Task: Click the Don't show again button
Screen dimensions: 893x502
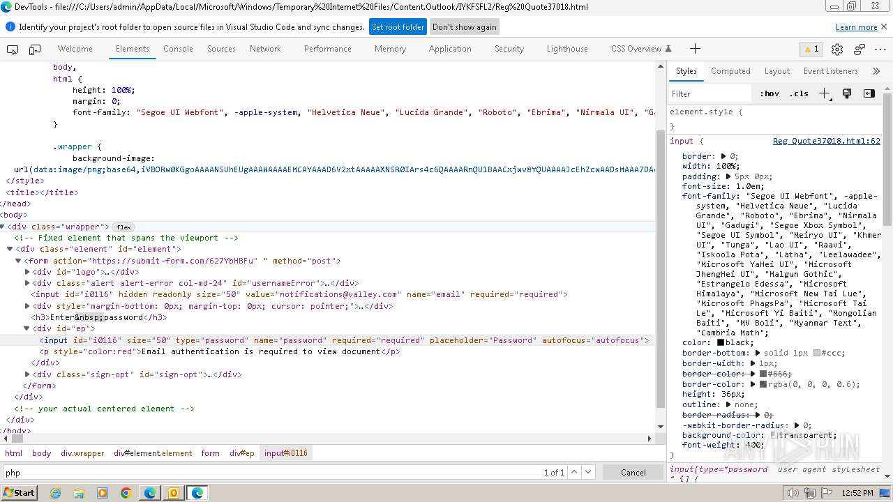Action: point(465,27)
